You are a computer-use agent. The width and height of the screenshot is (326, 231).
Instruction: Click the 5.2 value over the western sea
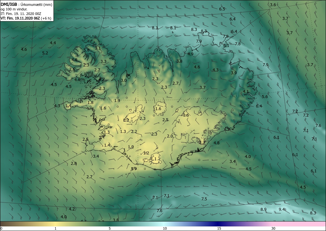point(45,53)
